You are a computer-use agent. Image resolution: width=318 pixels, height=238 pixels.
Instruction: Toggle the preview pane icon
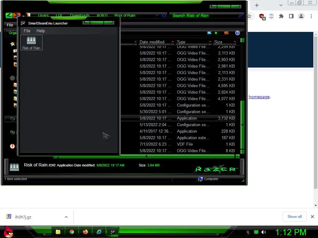pos(226,33)
